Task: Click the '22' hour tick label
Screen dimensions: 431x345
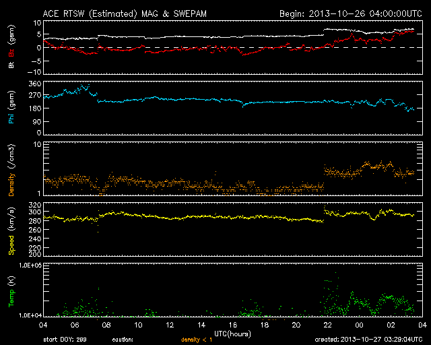Action: [x=328, y=325]
